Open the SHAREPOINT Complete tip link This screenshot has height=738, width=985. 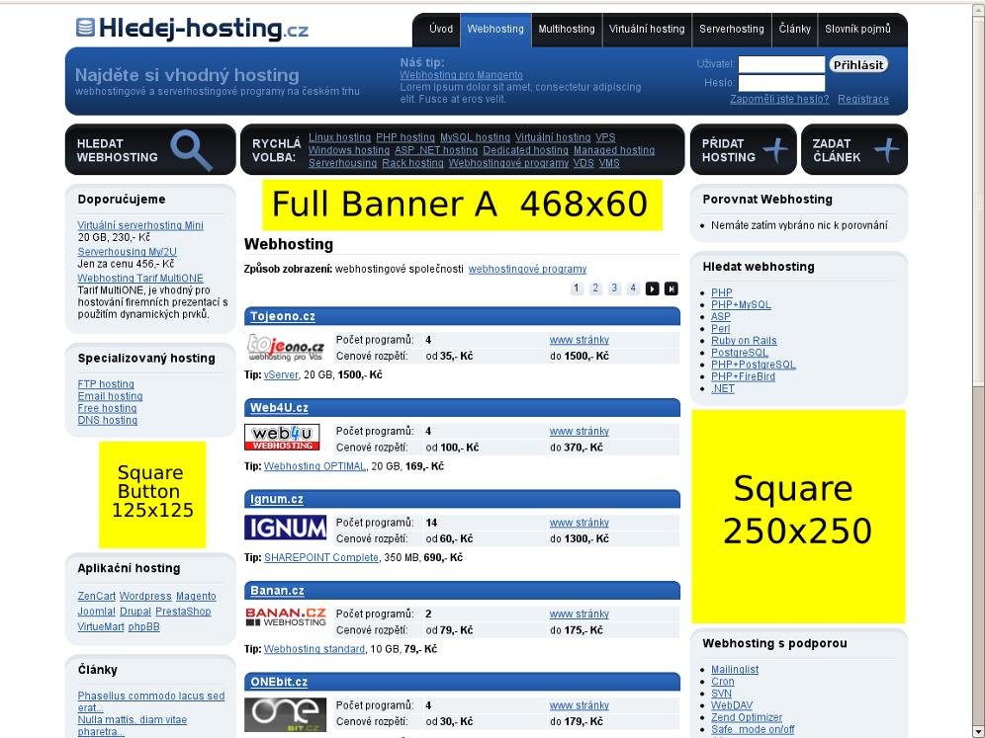tap(321, 558)
